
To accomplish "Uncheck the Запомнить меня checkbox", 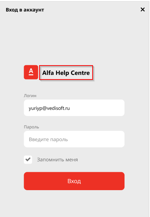I will (28, 160).
